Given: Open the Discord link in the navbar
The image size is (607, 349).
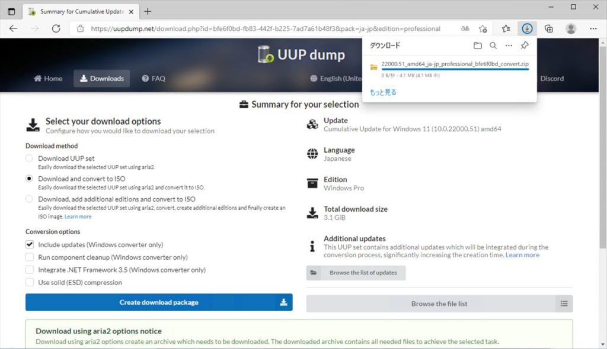Looking at the screenshot, I should [x=552, y=79].
